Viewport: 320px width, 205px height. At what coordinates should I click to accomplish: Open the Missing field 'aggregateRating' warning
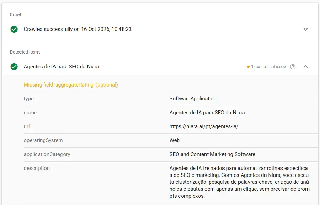[x=71, y=85]
